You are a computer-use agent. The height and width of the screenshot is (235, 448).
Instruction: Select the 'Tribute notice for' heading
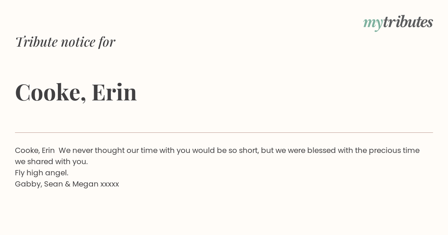point(65,42)
